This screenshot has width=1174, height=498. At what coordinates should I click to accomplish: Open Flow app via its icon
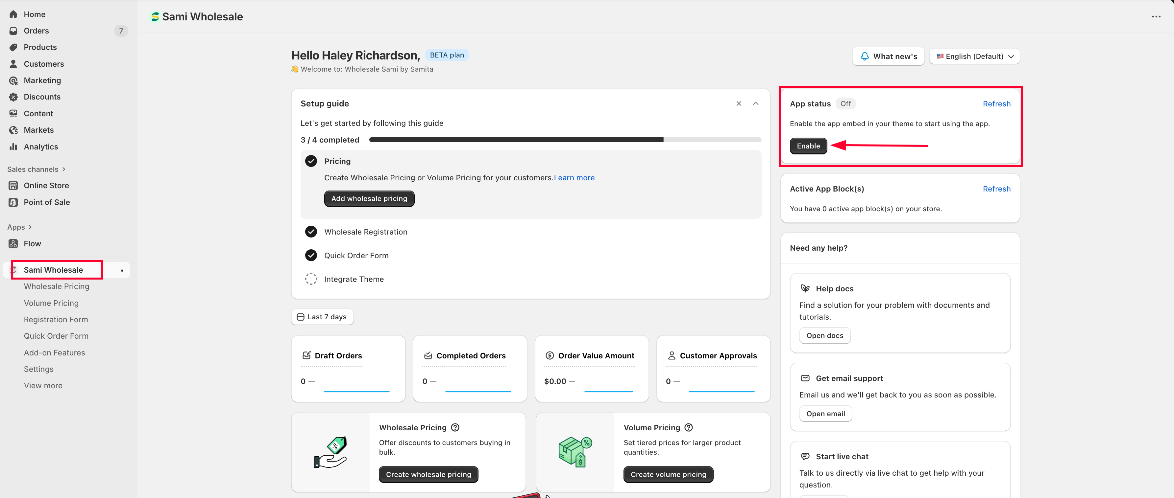coord(13,243)
